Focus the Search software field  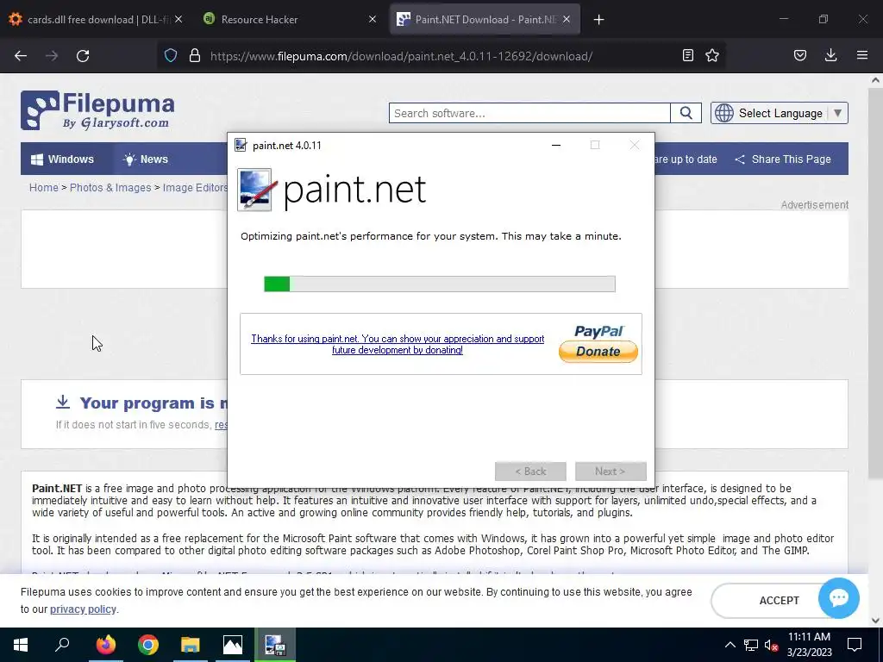click(x=529, y=113)
